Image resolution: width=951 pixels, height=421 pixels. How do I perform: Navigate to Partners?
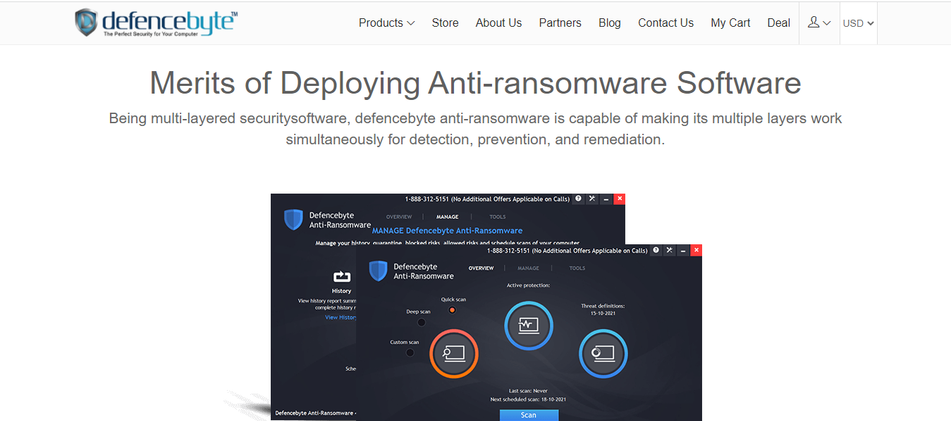(x=560, y=23)
